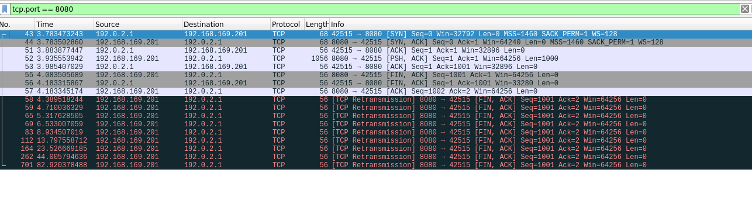The width and height of the screenshot is (752, 221).
Task: Click length 68 in packet 43's row
Action: click(x=323, y=34)
